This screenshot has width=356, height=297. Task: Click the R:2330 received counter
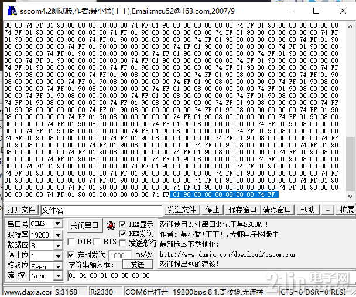pos(101,292)
